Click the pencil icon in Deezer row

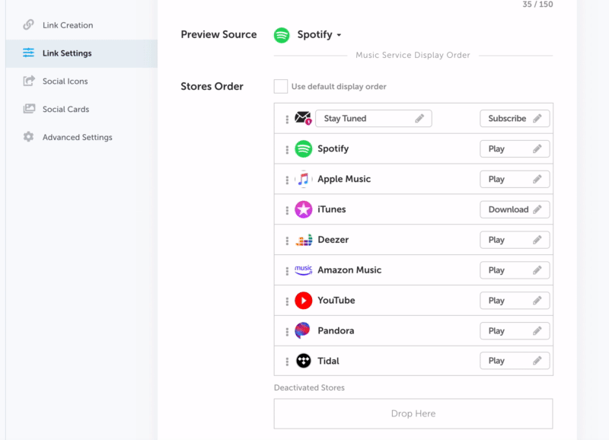click(x=537, y=240)
